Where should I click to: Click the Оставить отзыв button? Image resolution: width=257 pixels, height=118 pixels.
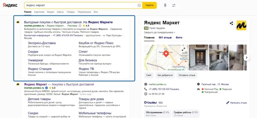187,75
